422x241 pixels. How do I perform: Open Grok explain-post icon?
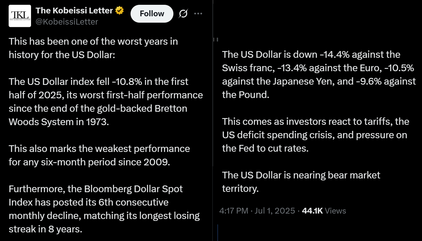(x=183, y=14)
